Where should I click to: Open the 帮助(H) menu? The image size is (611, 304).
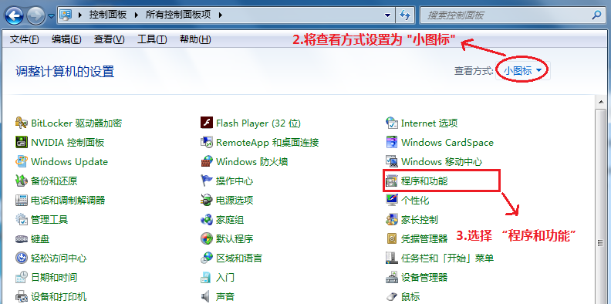195,39
